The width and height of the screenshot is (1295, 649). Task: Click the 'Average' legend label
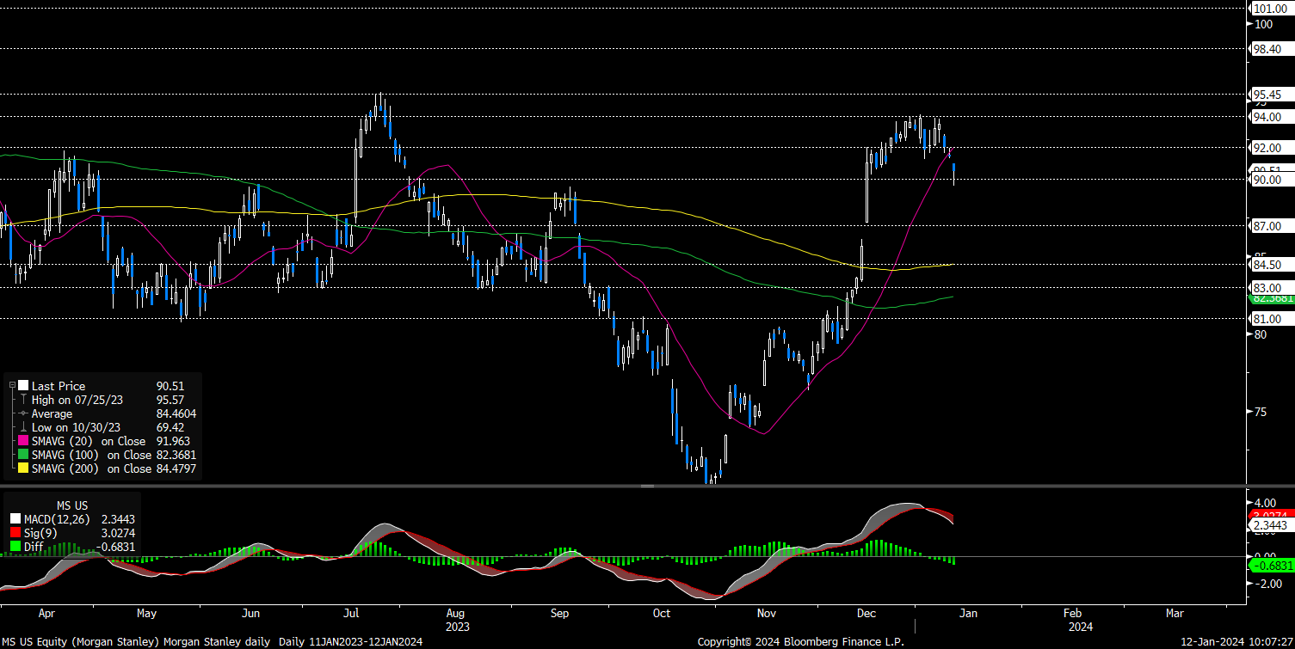[52, 414]
